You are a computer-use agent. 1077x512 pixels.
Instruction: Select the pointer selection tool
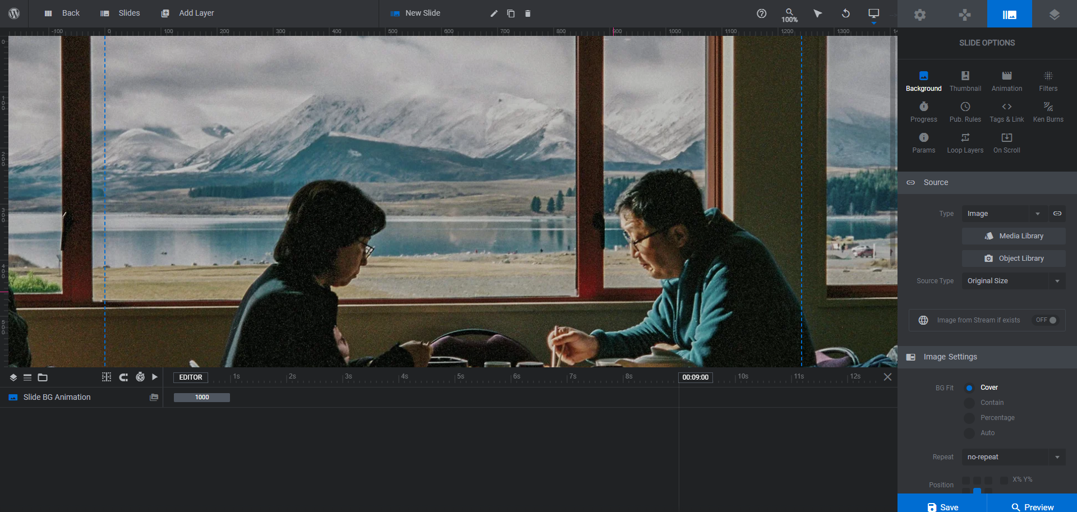tap(818, 13)
